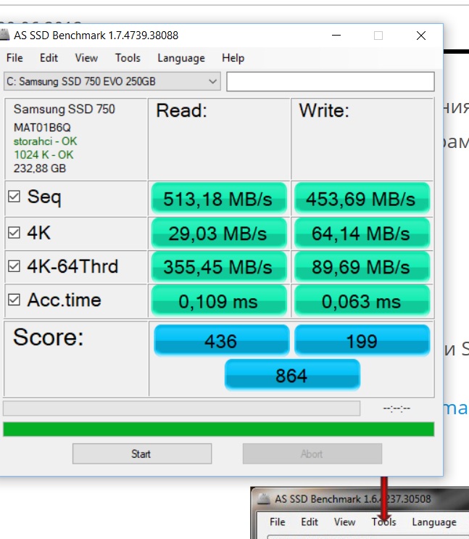Uncheck the 4K test checkbox
This screenshot has height=539, width=469.
pyautogui.click(x=14, y=233)
